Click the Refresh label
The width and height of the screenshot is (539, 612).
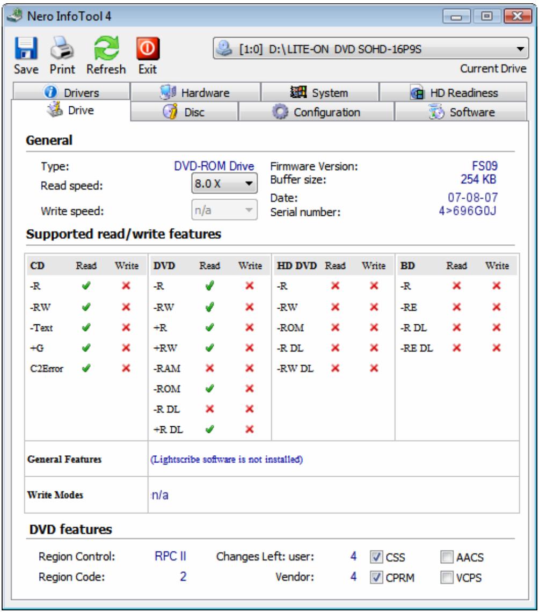click(x=106, y=69)
